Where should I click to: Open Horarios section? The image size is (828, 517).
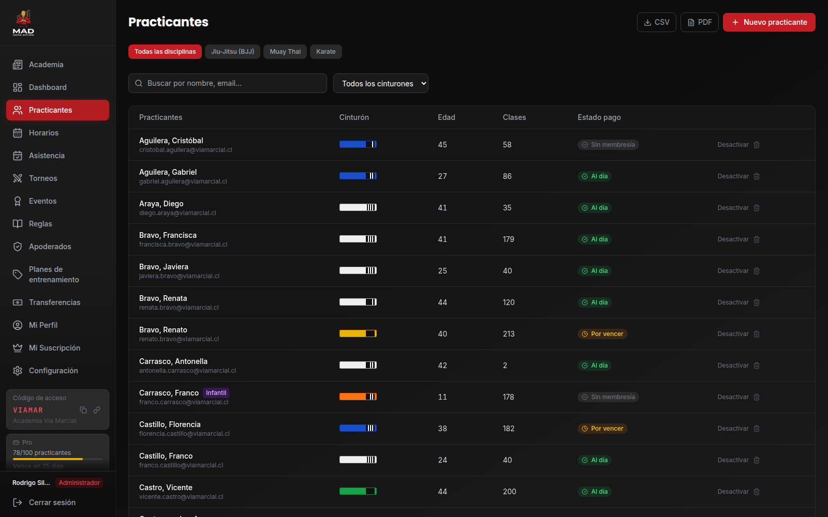point(57,133)
